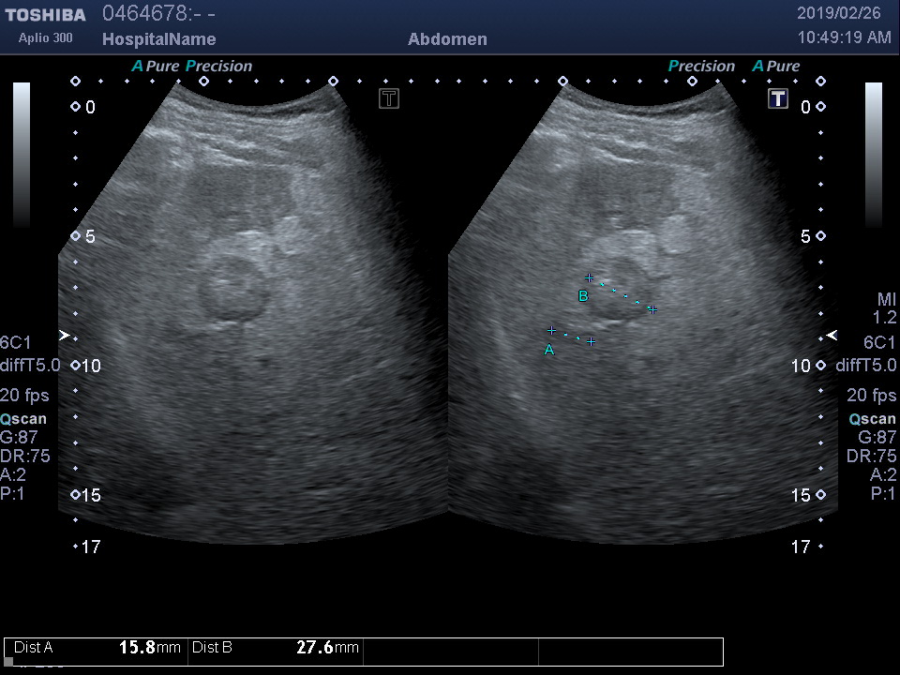Click the HospitalName header text
900x675 pixels.
click(x=158, y=39)
